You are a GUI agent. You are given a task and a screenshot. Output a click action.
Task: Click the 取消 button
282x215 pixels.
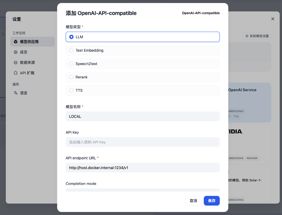[193, 201]
